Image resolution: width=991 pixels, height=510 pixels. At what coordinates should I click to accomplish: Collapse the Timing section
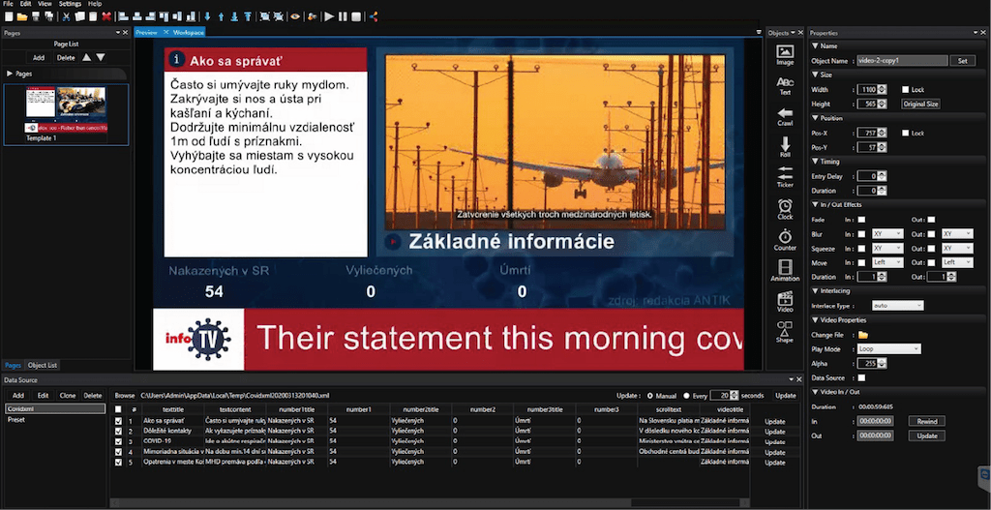(815, 162)
